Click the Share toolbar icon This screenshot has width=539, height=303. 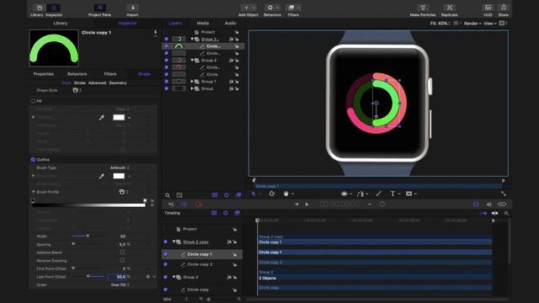[x=504, y=8]
